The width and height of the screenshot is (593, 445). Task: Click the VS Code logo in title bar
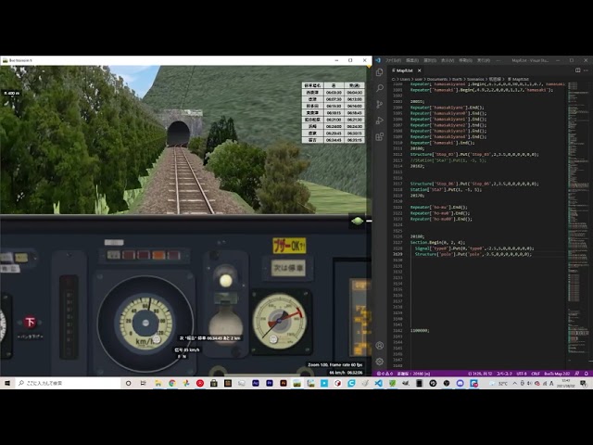pyautogui.click(x=378, y=60)
